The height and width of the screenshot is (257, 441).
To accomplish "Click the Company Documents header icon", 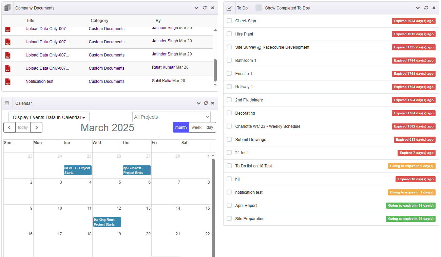I will point(7,8).
